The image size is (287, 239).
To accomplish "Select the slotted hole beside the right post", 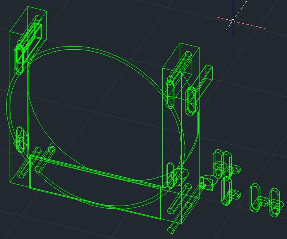I will 191,101.
